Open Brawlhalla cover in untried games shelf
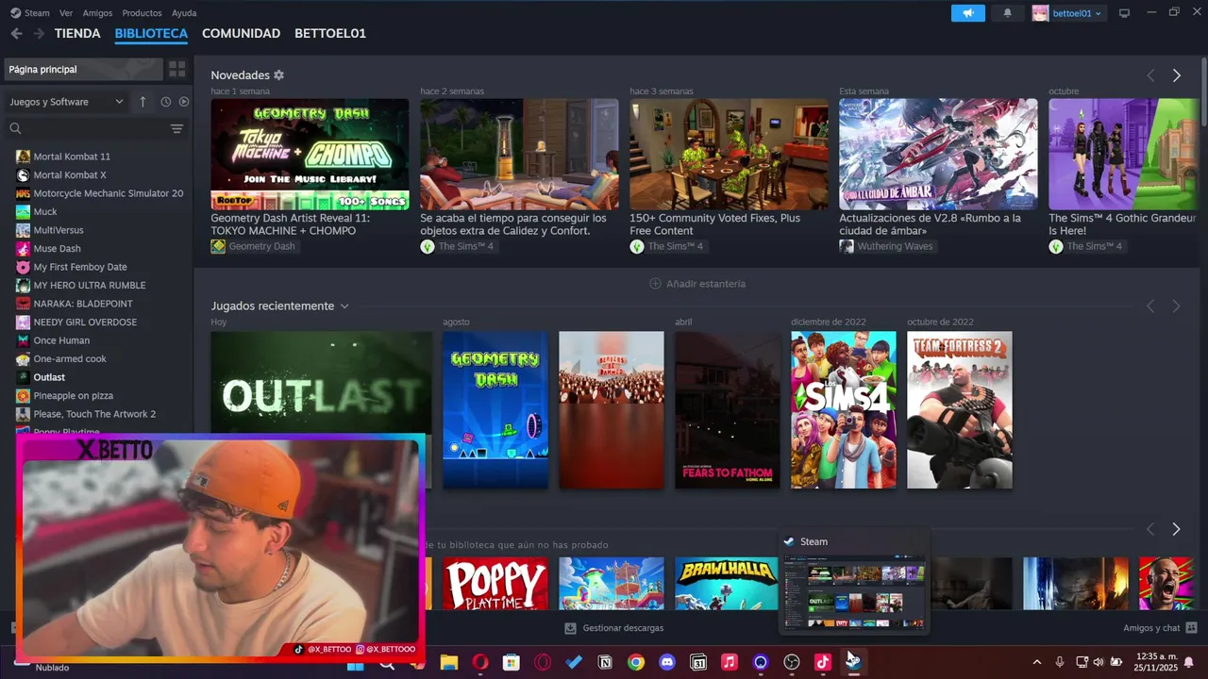Screen dimensions: 1208x679 click(727, 584)
